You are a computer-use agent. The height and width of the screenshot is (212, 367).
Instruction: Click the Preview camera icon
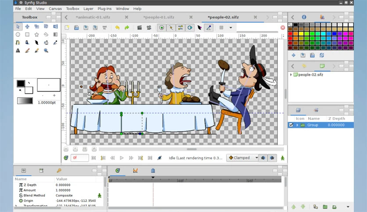tap(149, 28)
